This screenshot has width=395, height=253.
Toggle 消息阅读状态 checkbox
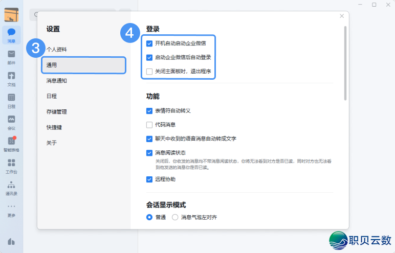149,153
